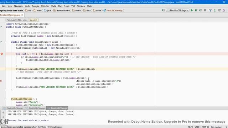Click the data package breadcrumb
This screenshot has width=228, height=128.
[x=87, y=10]
